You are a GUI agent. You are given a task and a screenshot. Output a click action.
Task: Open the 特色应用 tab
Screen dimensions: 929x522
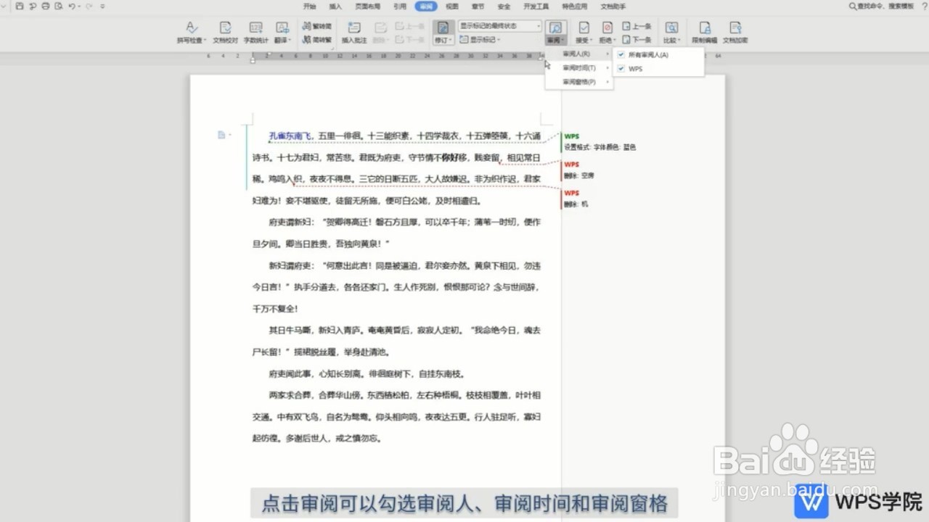point(575,6)
